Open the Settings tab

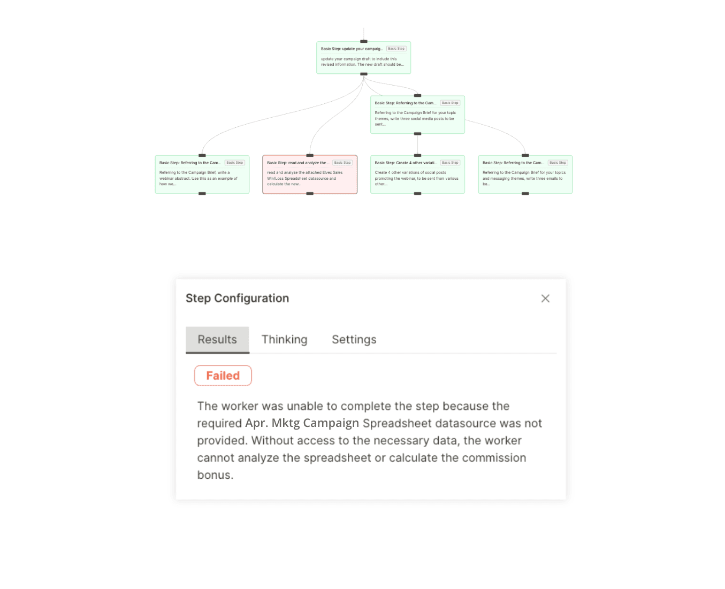pos(354,340)
